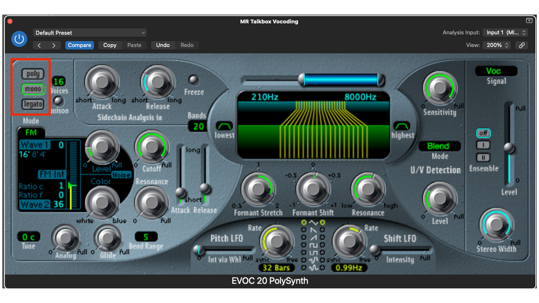This screenshot has width=539, height=303.
Task: Click the lowest band filter shape icon
Action: [224, 126]
